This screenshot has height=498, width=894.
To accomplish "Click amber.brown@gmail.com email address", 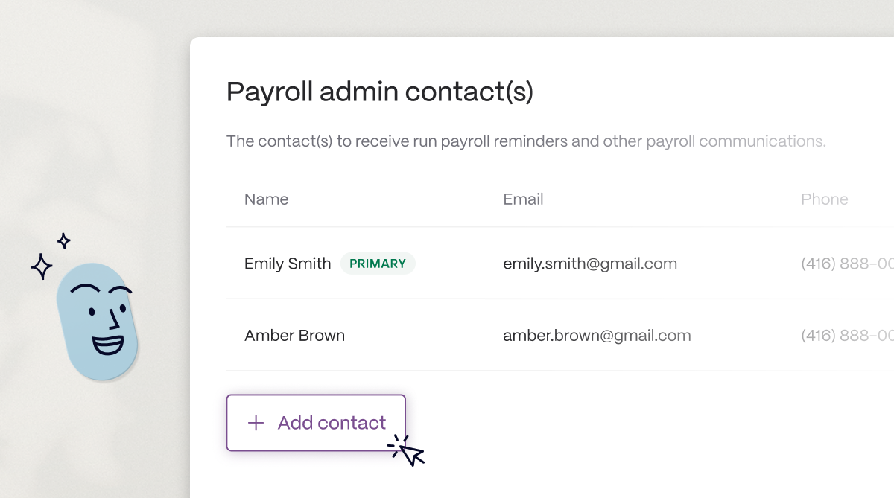I will tap(597, 336).
